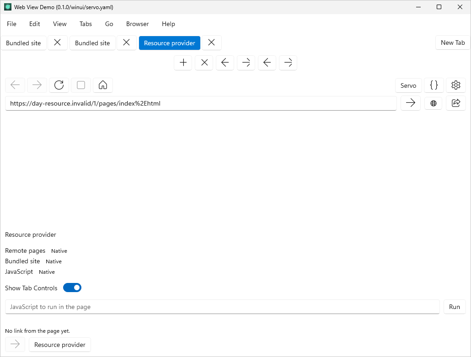Click the 'JavaScript to run in the page' field
471x357 pixels.
point(222,307)
